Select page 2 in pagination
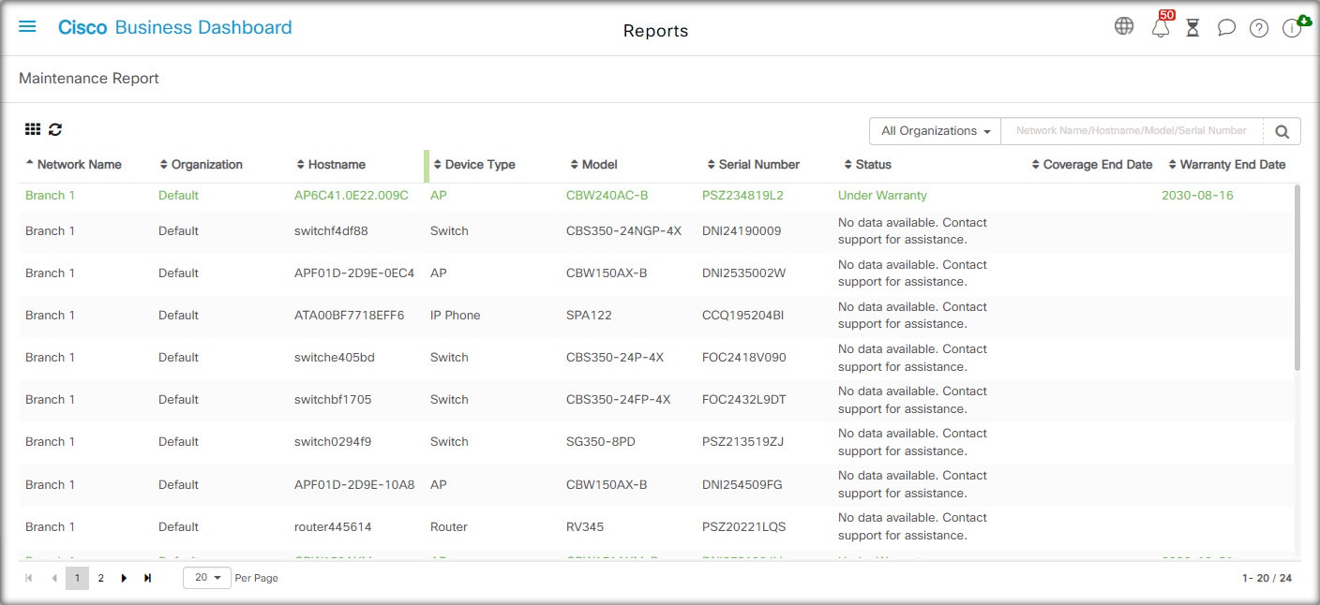 pyautogui.click(x=100, y=578)
